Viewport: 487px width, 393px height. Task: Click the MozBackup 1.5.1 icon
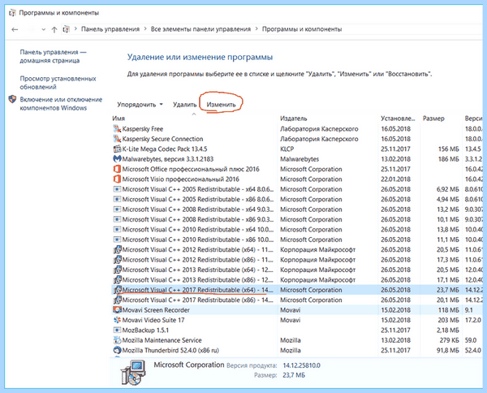coord(117,330)
